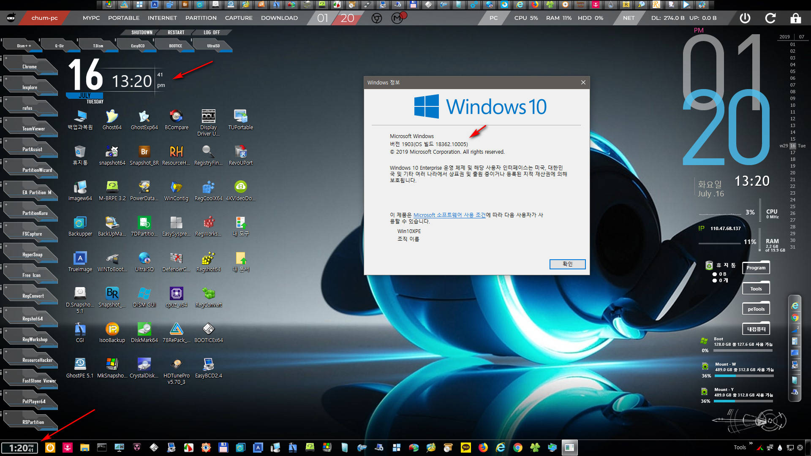
Task: Select the EasyBCD launcher tab
Action: point(138,46)
